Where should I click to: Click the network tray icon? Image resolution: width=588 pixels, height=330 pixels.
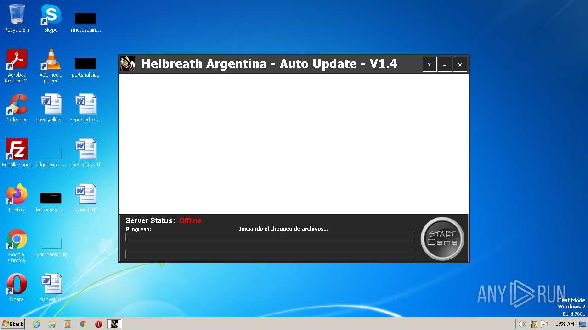533,324
